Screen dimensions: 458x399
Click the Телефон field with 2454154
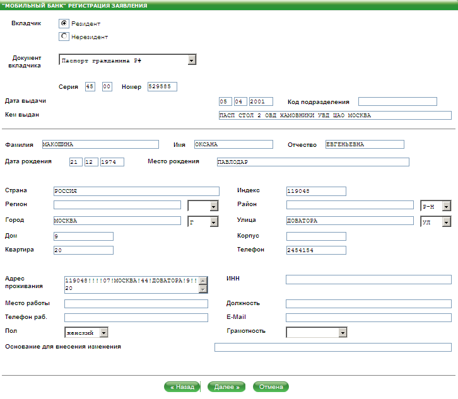click(x=316, y=250)
